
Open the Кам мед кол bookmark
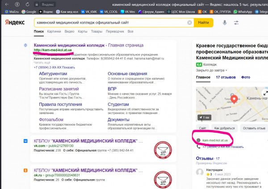[x=67, y=12]
